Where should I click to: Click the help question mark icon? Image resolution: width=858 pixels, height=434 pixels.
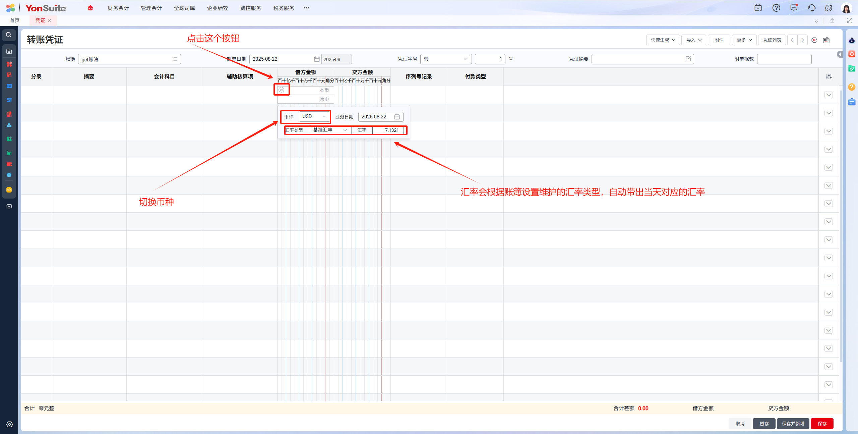pyautogui.click(x=776, y=8)
